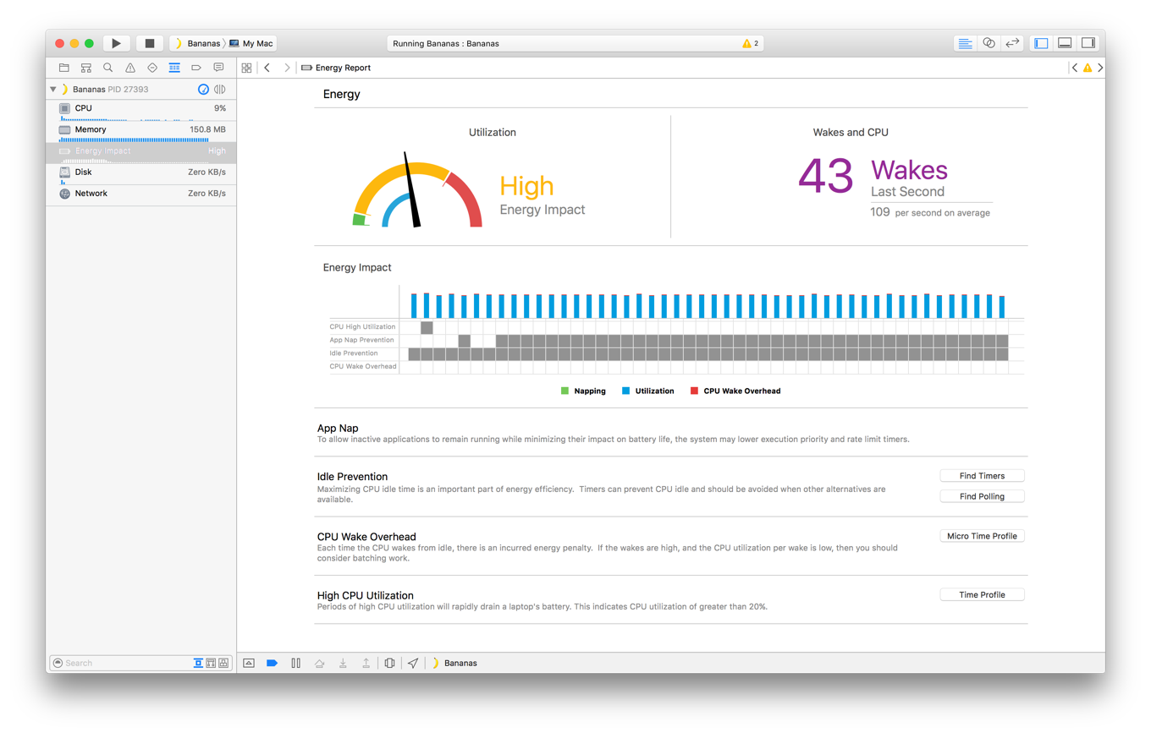
Task: Show the bottom debug area panel
Action: click(1064, 42)
